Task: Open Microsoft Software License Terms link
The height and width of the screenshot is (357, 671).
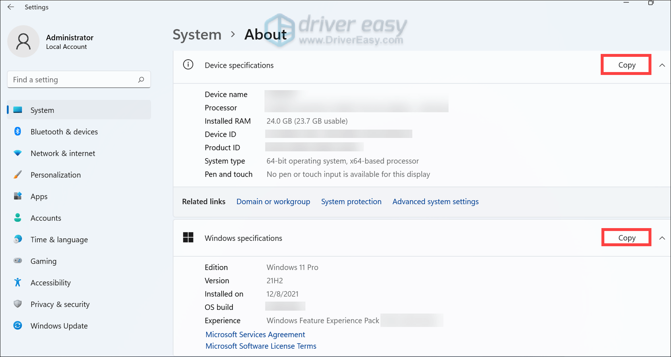Action: point(261,346)
